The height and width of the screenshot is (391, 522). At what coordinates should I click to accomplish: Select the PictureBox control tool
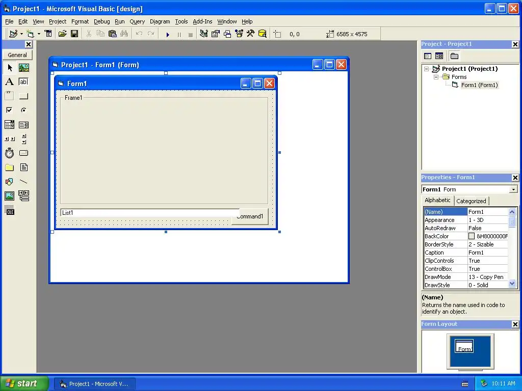pos(23,68)
